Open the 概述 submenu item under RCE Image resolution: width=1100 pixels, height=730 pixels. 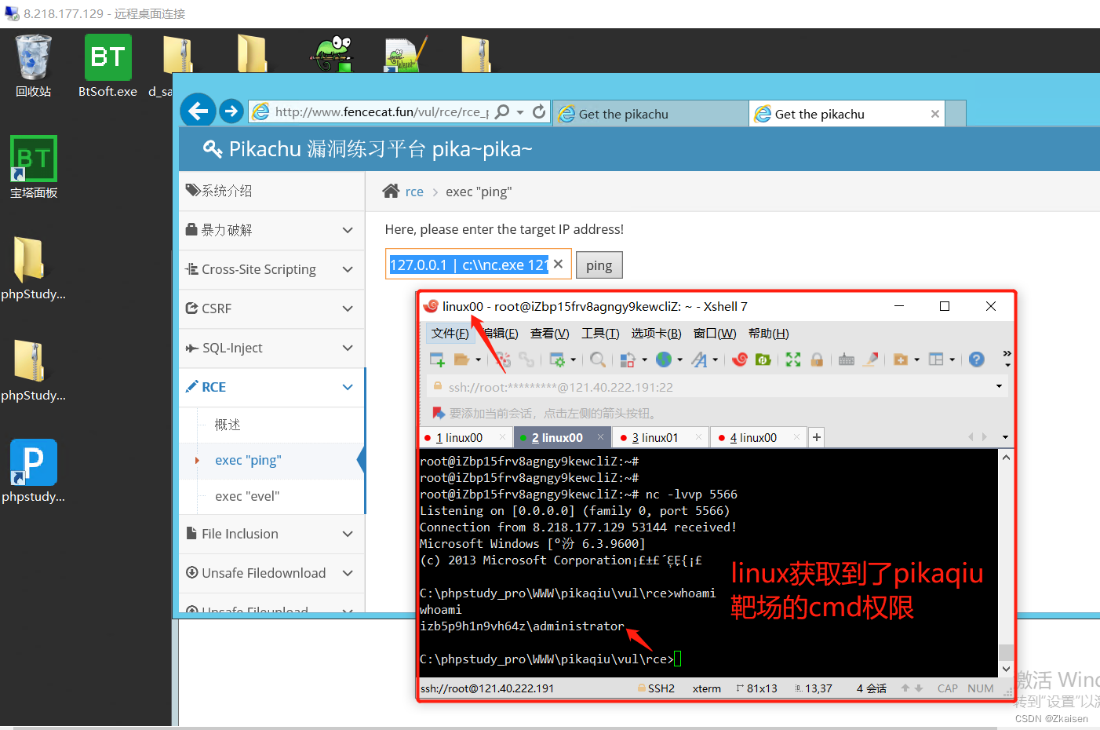point(228,425)
